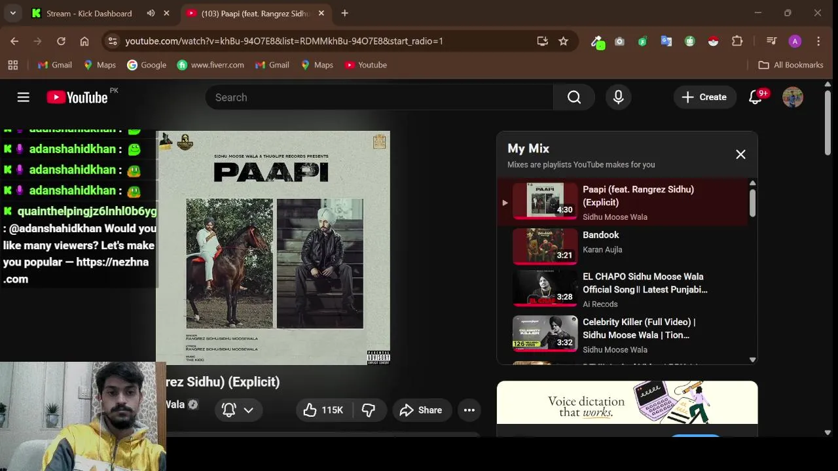Click the Paapi (feat. Rangrez Sidhu) playlist entry

[623, 202]
